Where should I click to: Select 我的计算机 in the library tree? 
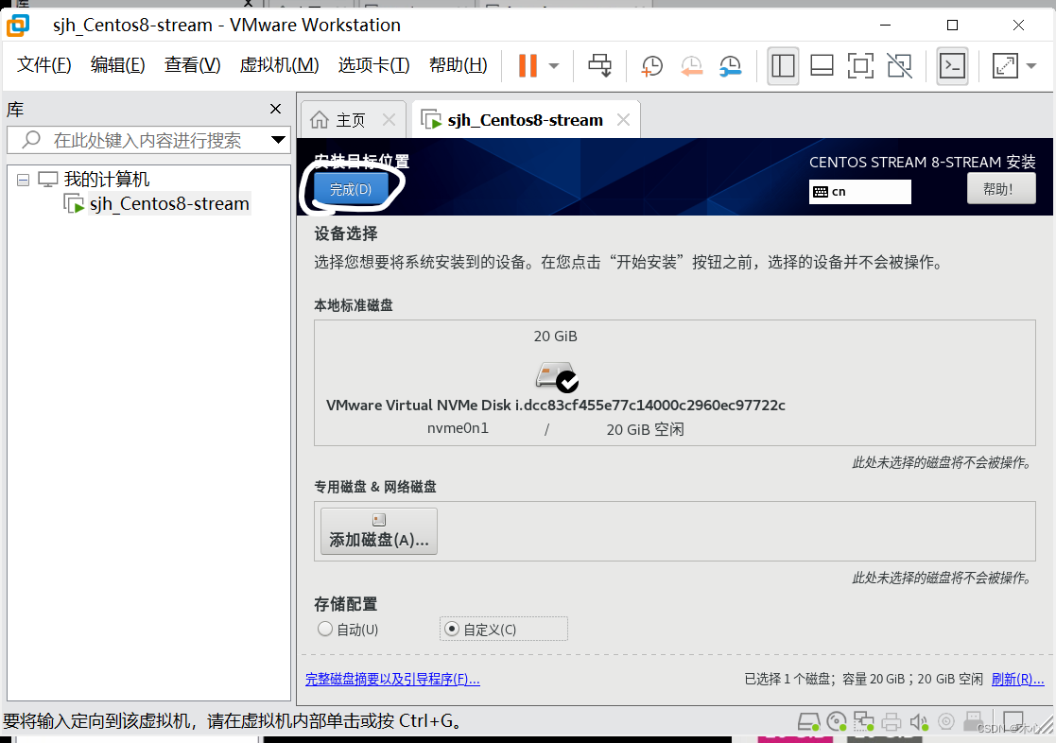[x=107, y=180]
